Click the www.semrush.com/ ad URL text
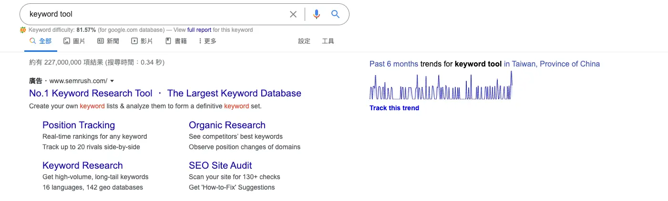The height and width of the screenshot is (201, 668). [x=78, y=81]
